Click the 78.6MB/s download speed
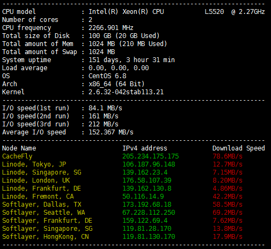The image size is (271, 249). pos(228,156)
